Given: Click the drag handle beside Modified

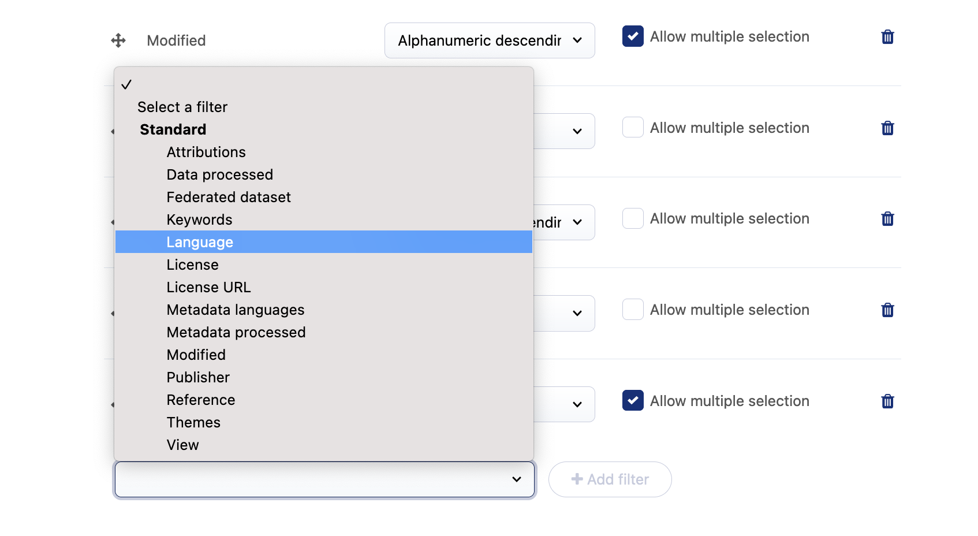Looking at the screenshot, I should [118, 40].
